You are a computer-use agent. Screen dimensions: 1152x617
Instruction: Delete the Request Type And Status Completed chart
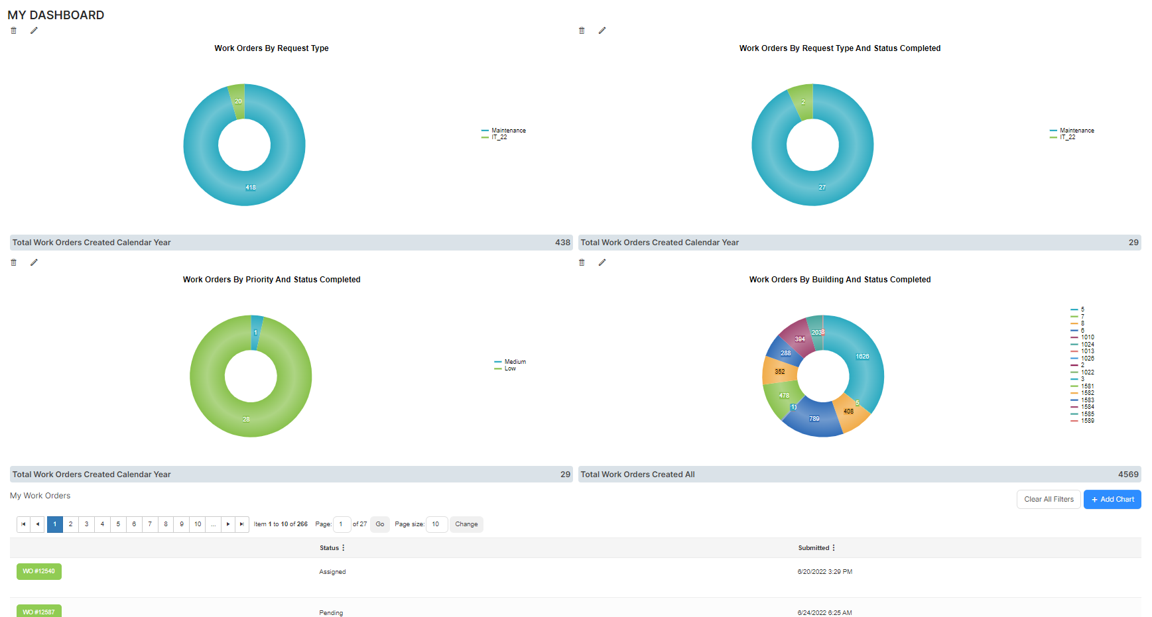[582, 30]
